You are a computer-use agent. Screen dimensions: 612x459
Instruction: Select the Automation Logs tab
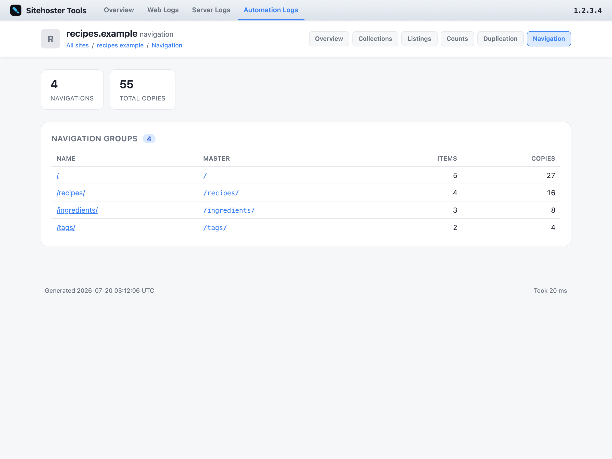(x=271, y=10)
